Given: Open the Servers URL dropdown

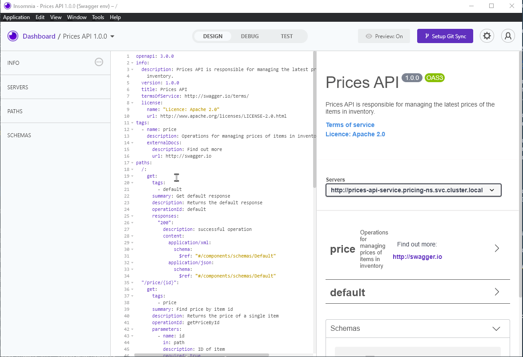Looking at the screenshot, I should (x=413, y=190).
